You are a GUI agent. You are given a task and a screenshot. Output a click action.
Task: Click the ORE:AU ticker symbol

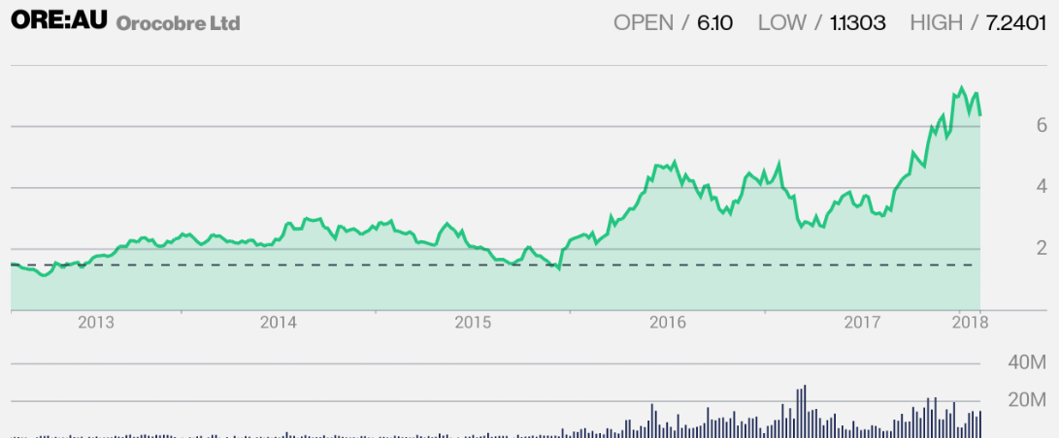click(59, 20)
